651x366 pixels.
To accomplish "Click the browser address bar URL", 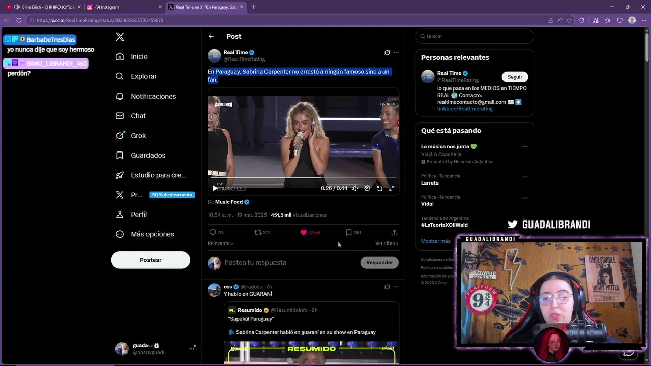I will click(x=100, y=20).
